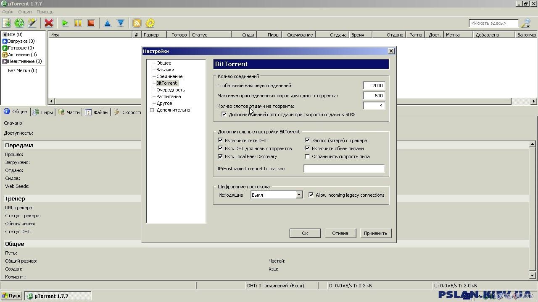Open the 'Исходящие' encryption dropdown
Screen dimensions: 538x302
click(299, 195)
